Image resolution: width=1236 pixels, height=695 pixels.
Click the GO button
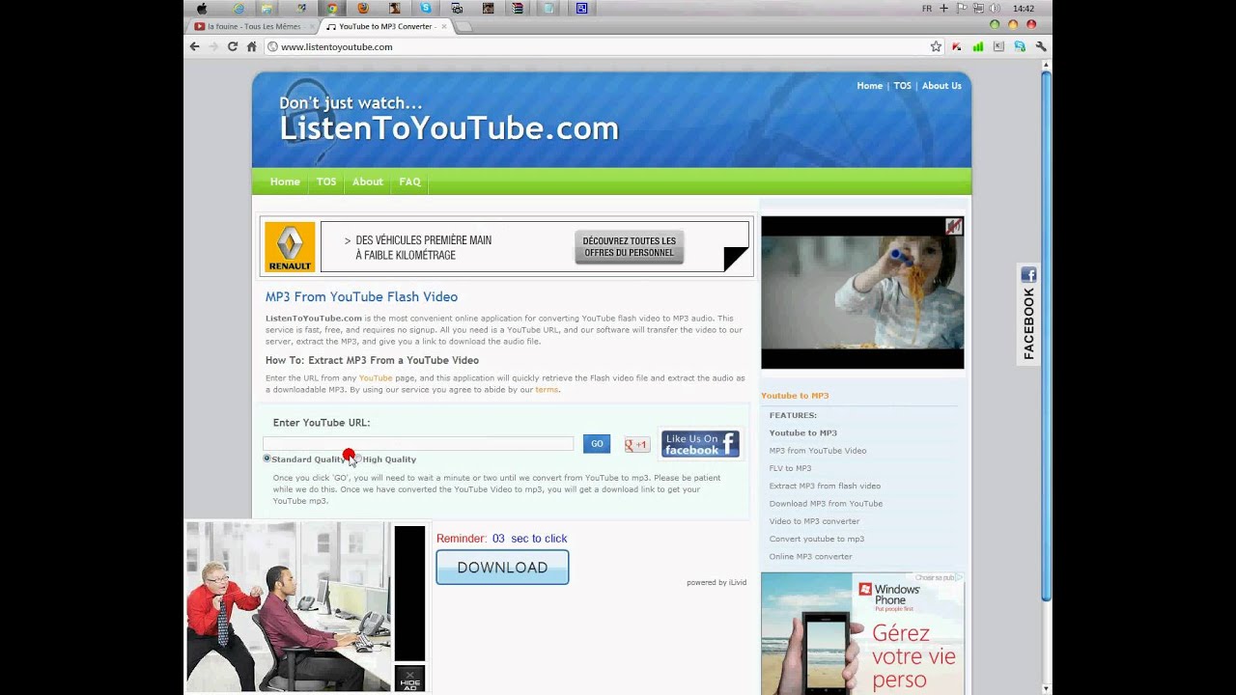[597, 444]
